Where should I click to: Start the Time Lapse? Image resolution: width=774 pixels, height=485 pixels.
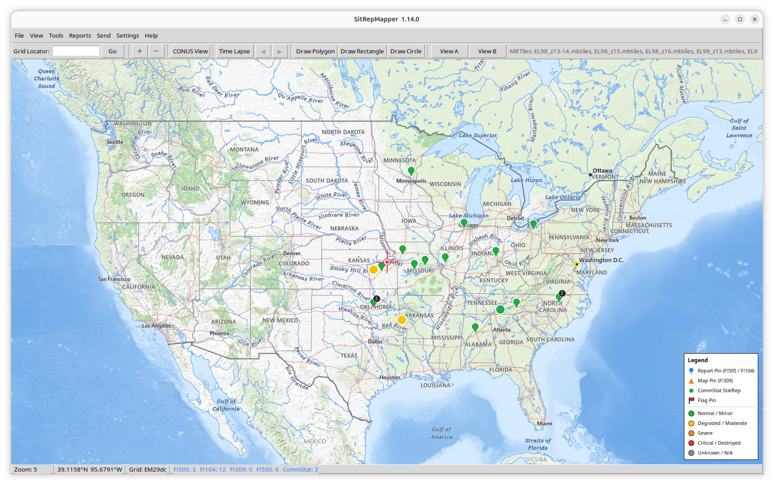tap(234, 51)
